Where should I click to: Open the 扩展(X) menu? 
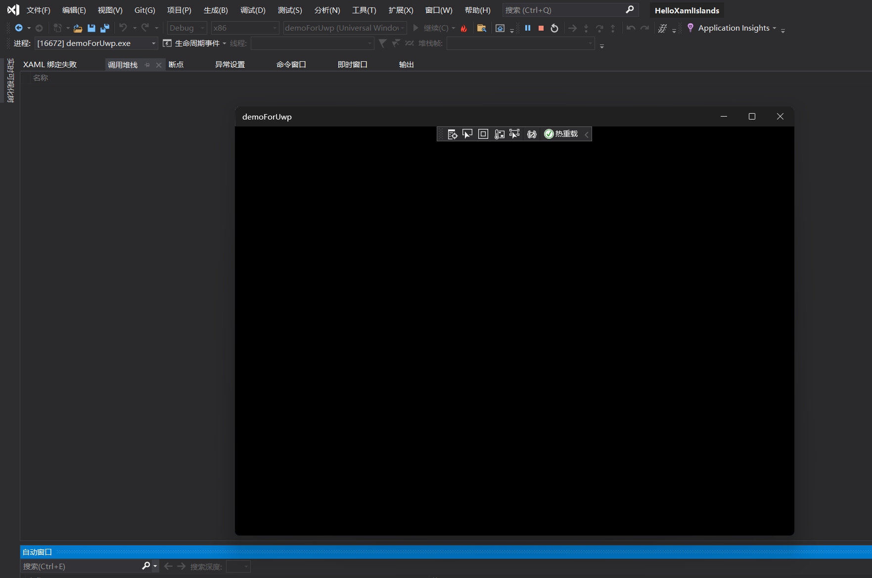pyautogui.click(x=401, y=10)
